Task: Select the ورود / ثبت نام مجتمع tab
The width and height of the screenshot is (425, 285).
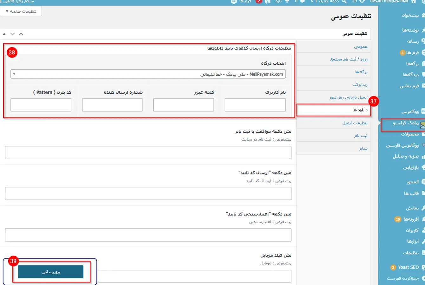Action: (x=333, y=59)
